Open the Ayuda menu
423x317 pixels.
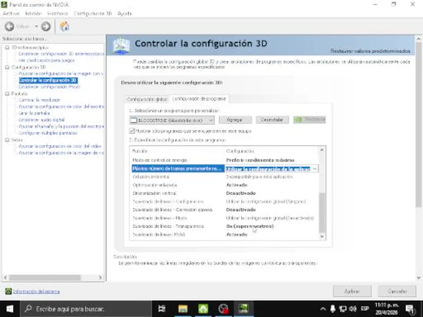click(124, 14)
